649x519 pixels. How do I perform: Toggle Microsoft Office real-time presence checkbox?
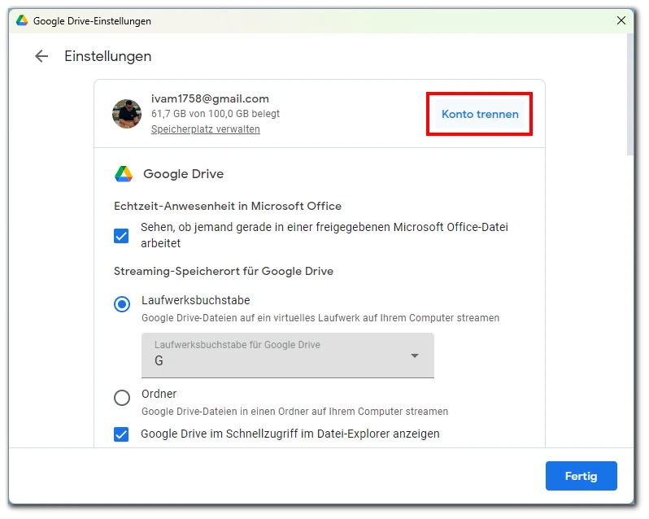click(121, 236)
